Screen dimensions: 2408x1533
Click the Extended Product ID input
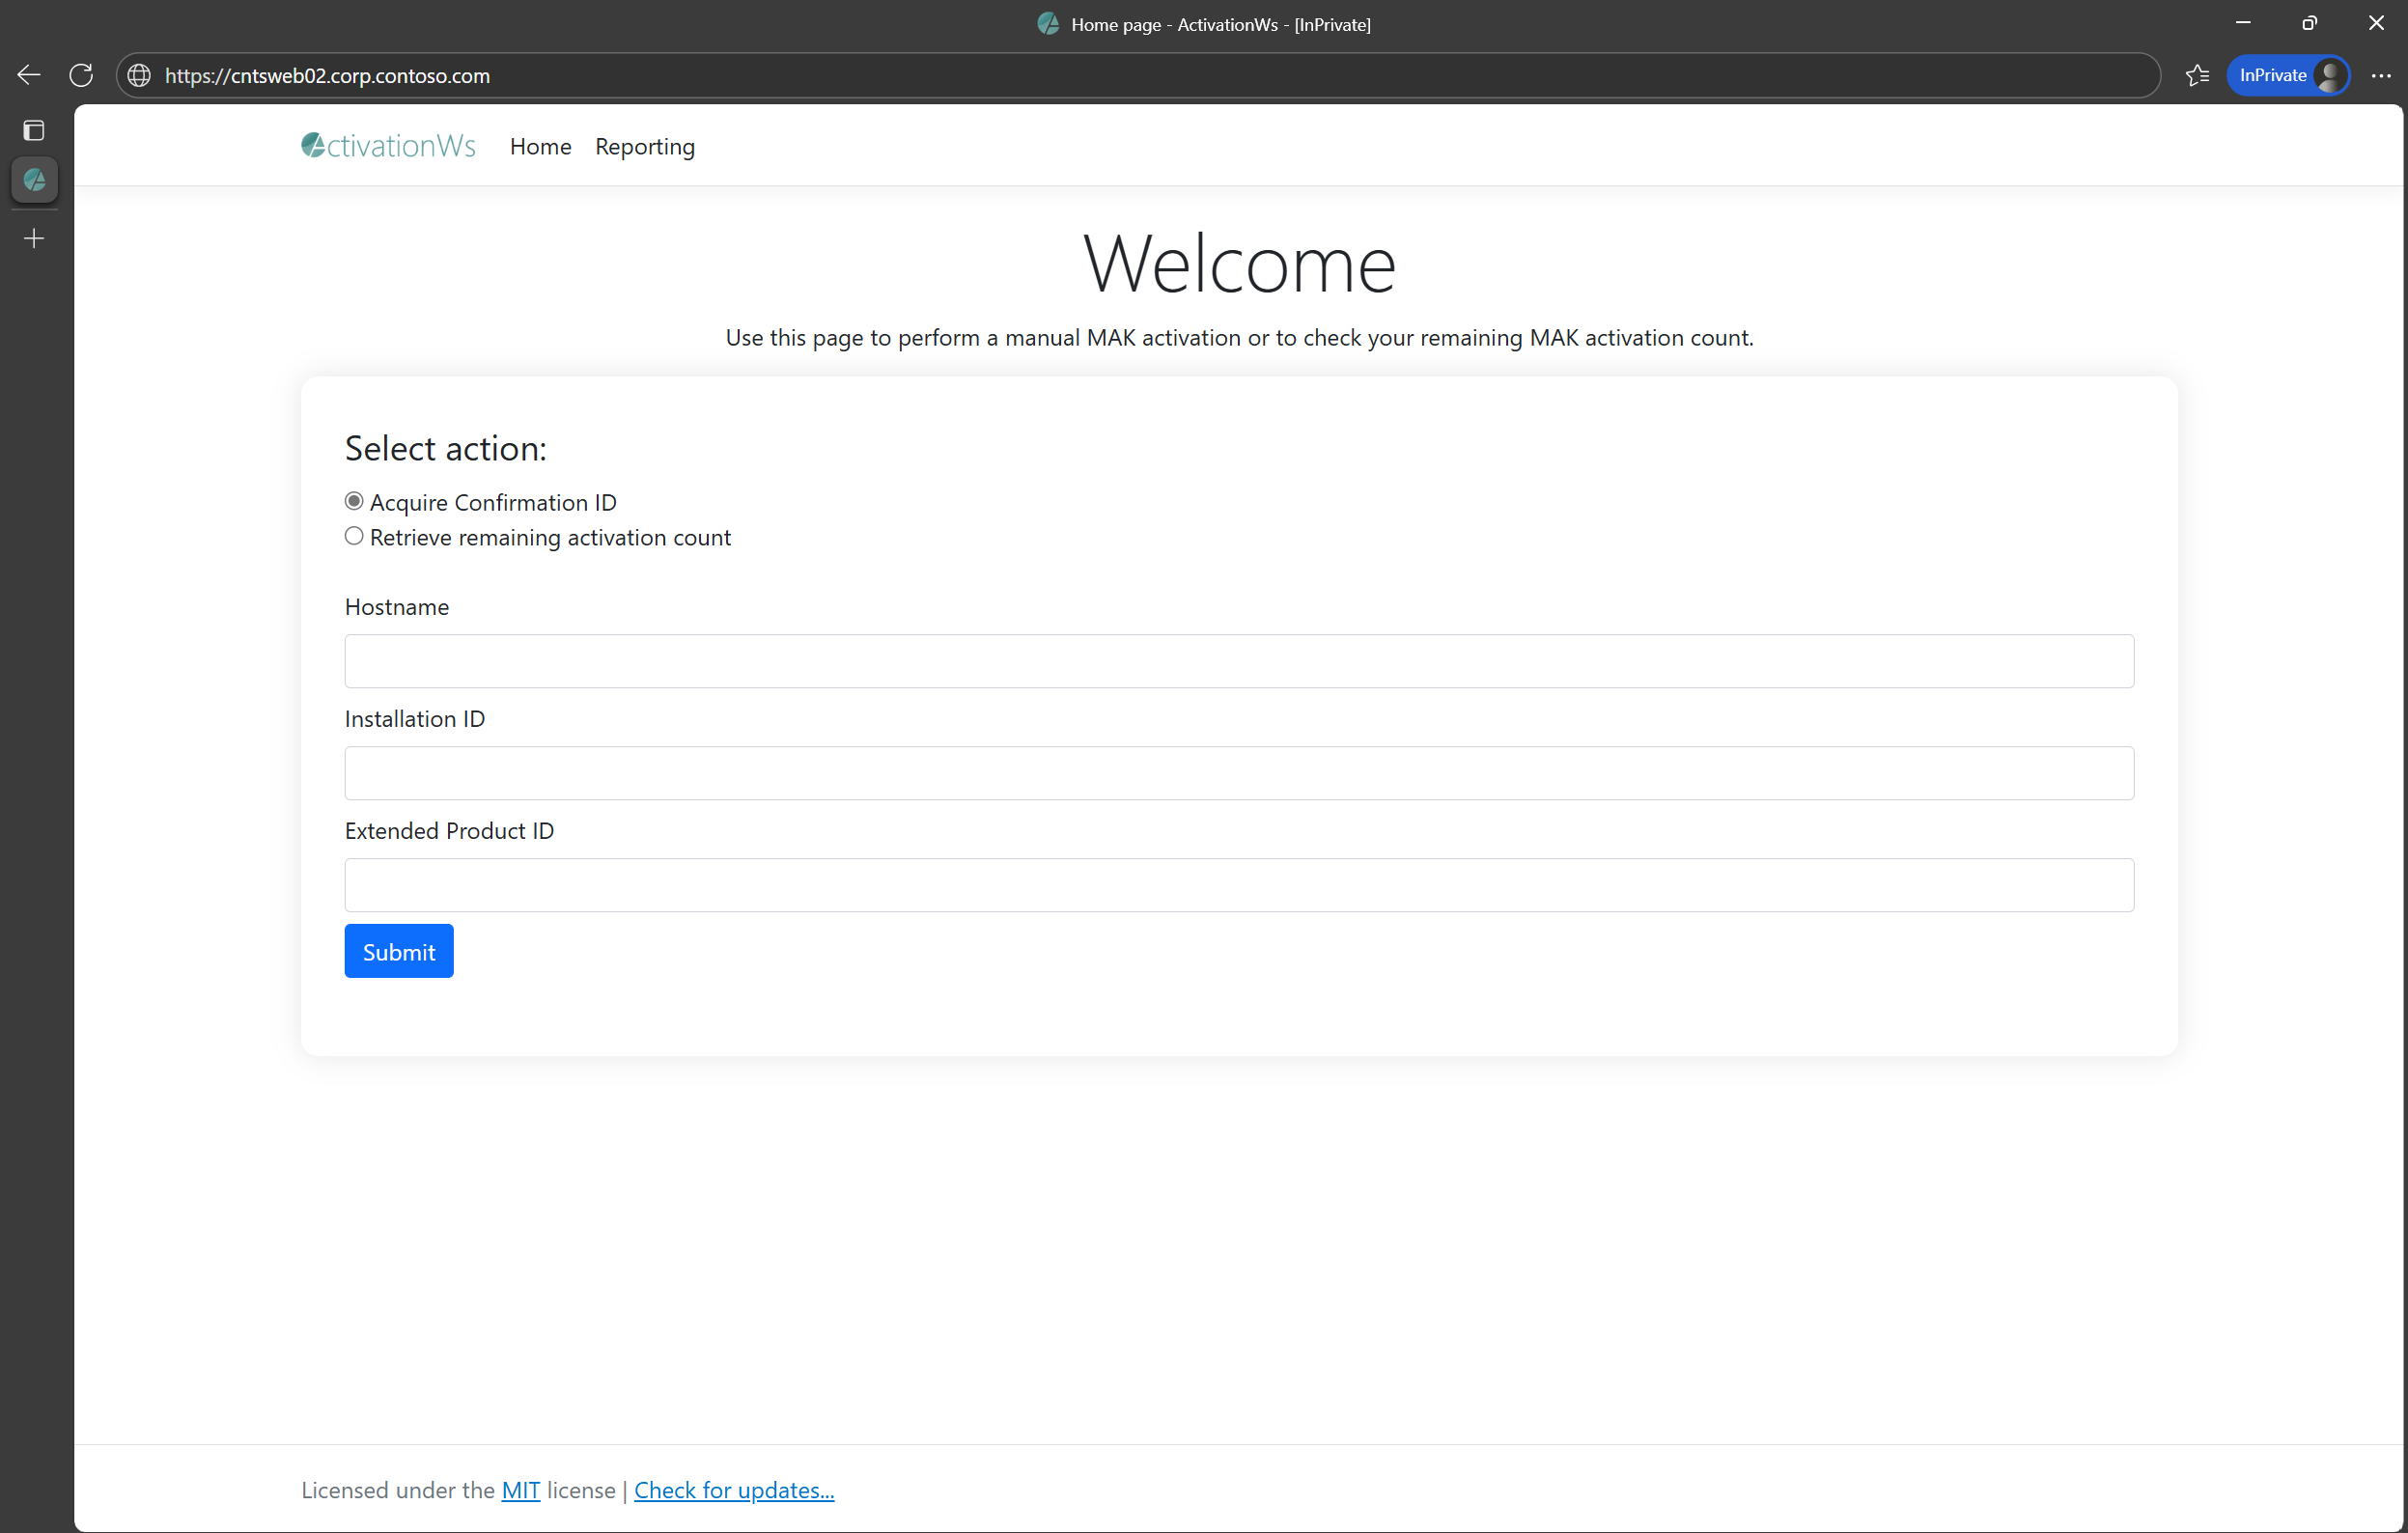pyautogui.click(x=1238, y=885)
